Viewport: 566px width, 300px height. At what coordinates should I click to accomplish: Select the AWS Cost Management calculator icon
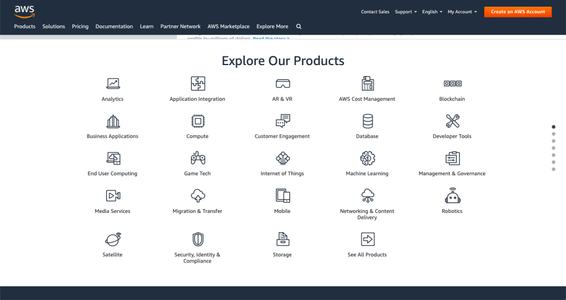pos(368,83)
